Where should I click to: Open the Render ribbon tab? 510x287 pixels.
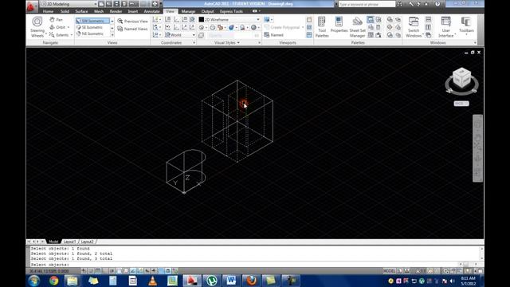pos(116,11)
